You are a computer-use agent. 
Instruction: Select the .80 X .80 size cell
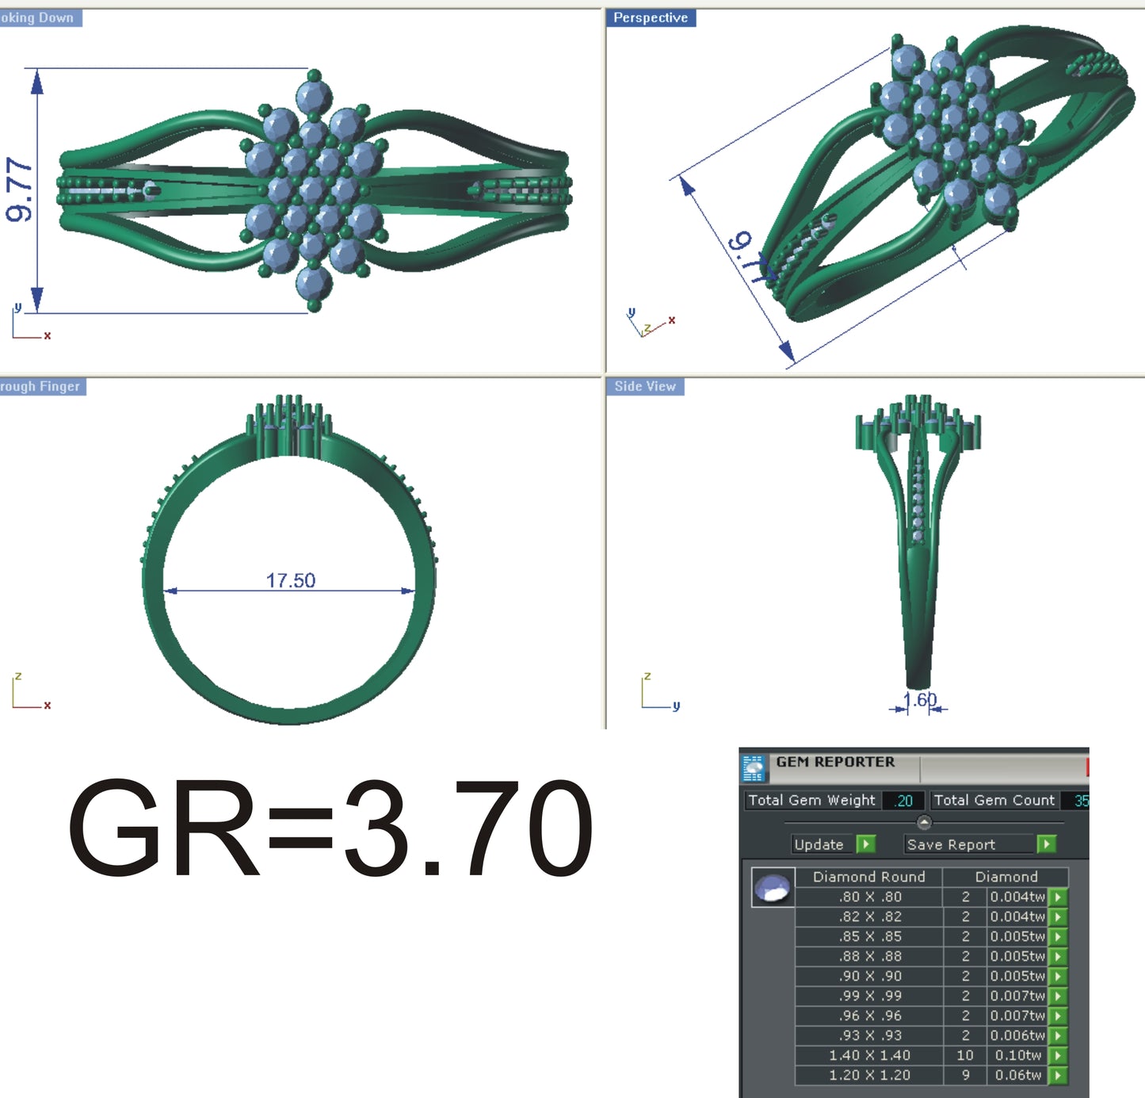tap(869, 897)
